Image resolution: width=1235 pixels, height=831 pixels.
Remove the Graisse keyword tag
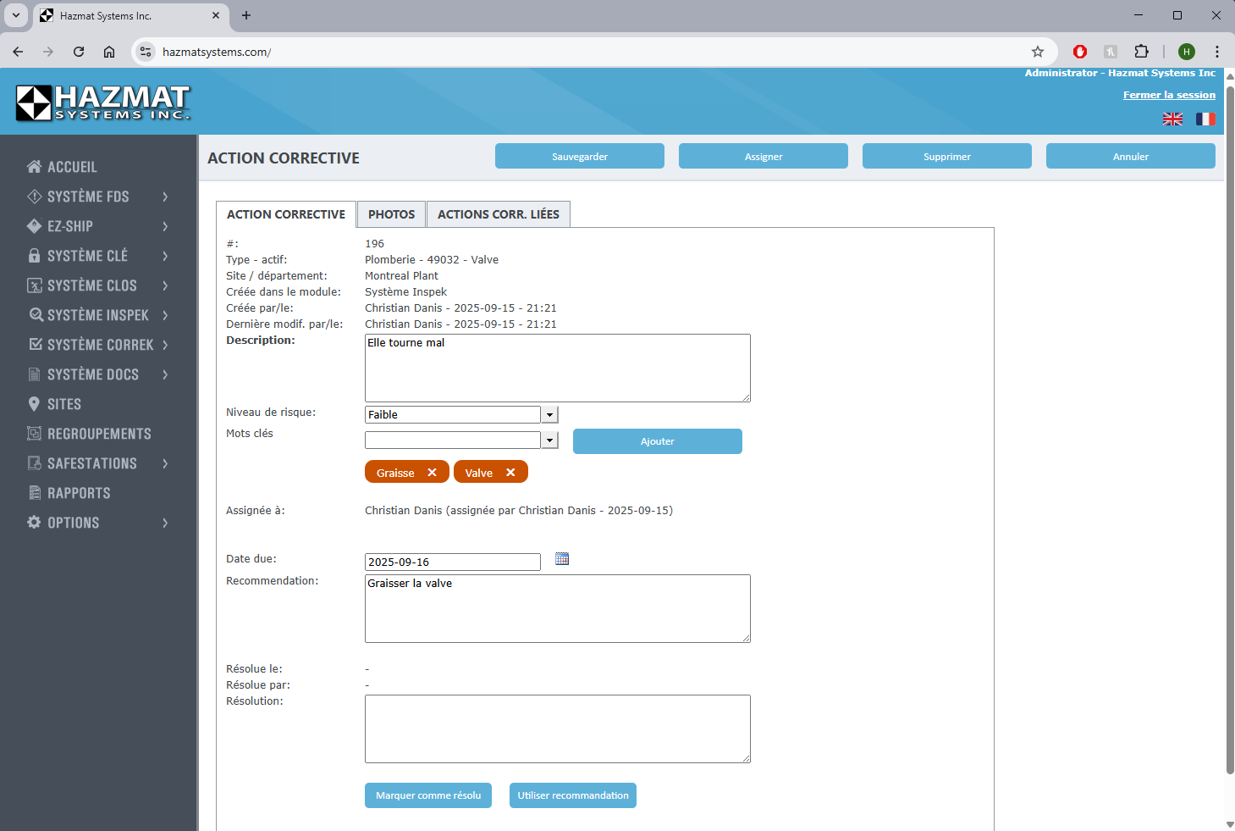coord(432,473)
